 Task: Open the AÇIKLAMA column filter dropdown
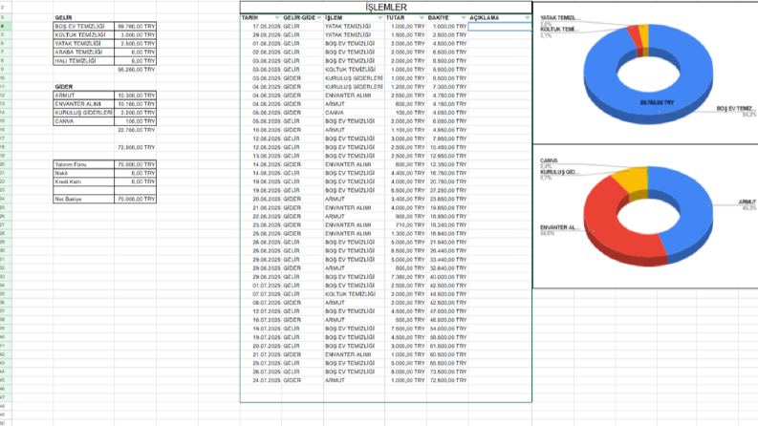[x=527, y=18]
